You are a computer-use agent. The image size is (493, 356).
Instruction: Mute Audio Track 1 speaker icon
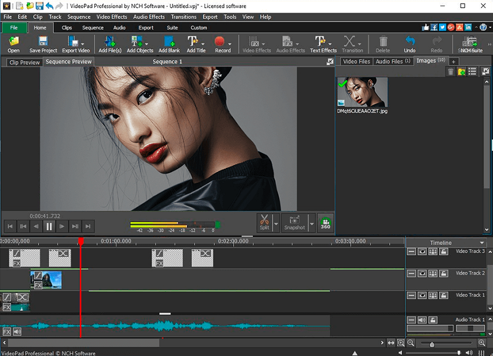point(422,320)
